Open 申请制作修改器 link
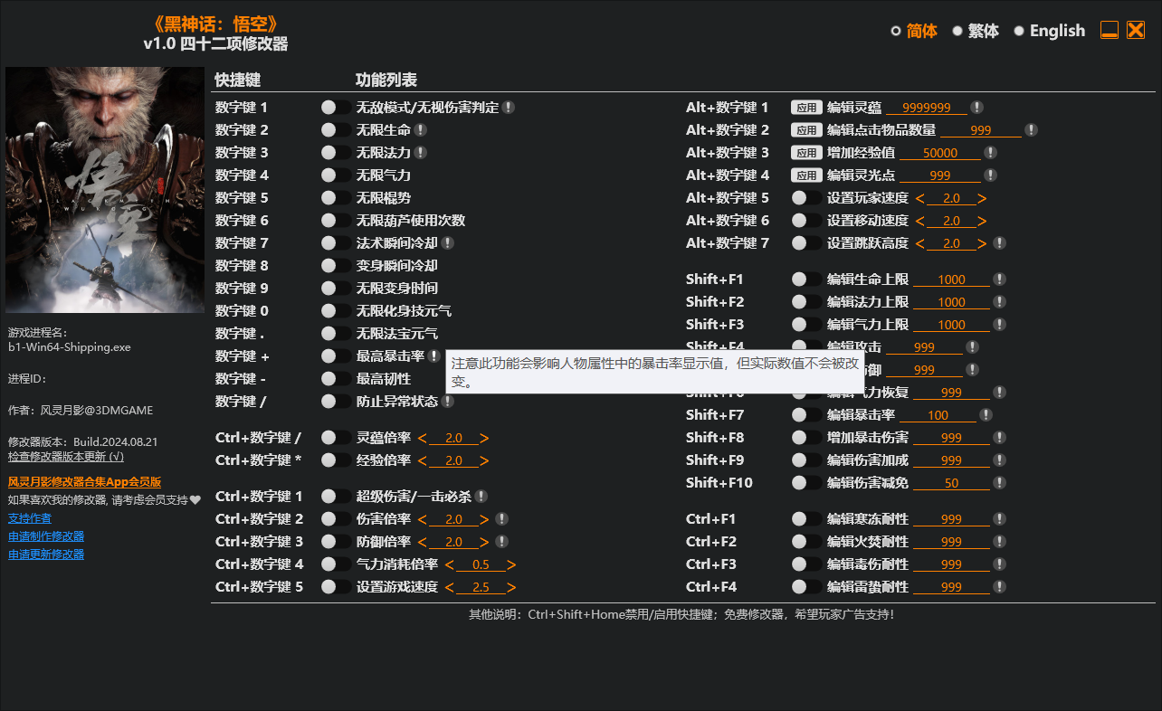This screenshot has width=1162, height=711. 46,536
